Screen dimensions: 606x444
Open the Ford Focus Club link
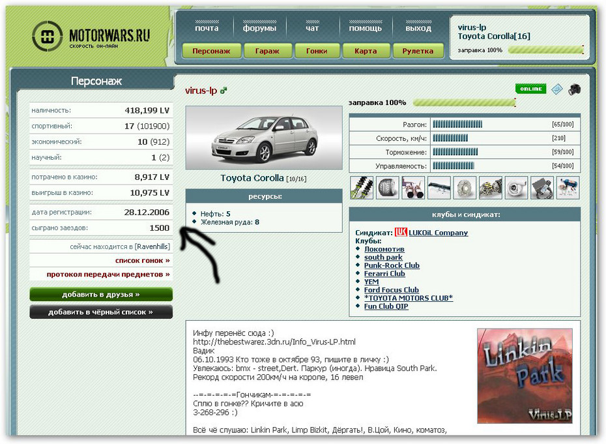pyautogui.click(x=391, y=289)
